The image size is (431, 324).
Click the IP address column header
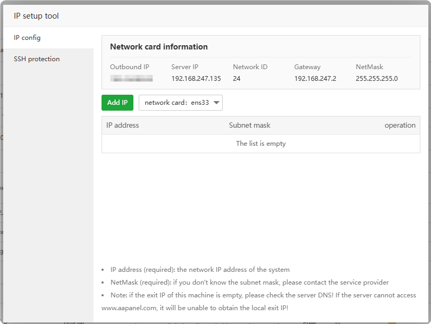(x=123, y=126)
